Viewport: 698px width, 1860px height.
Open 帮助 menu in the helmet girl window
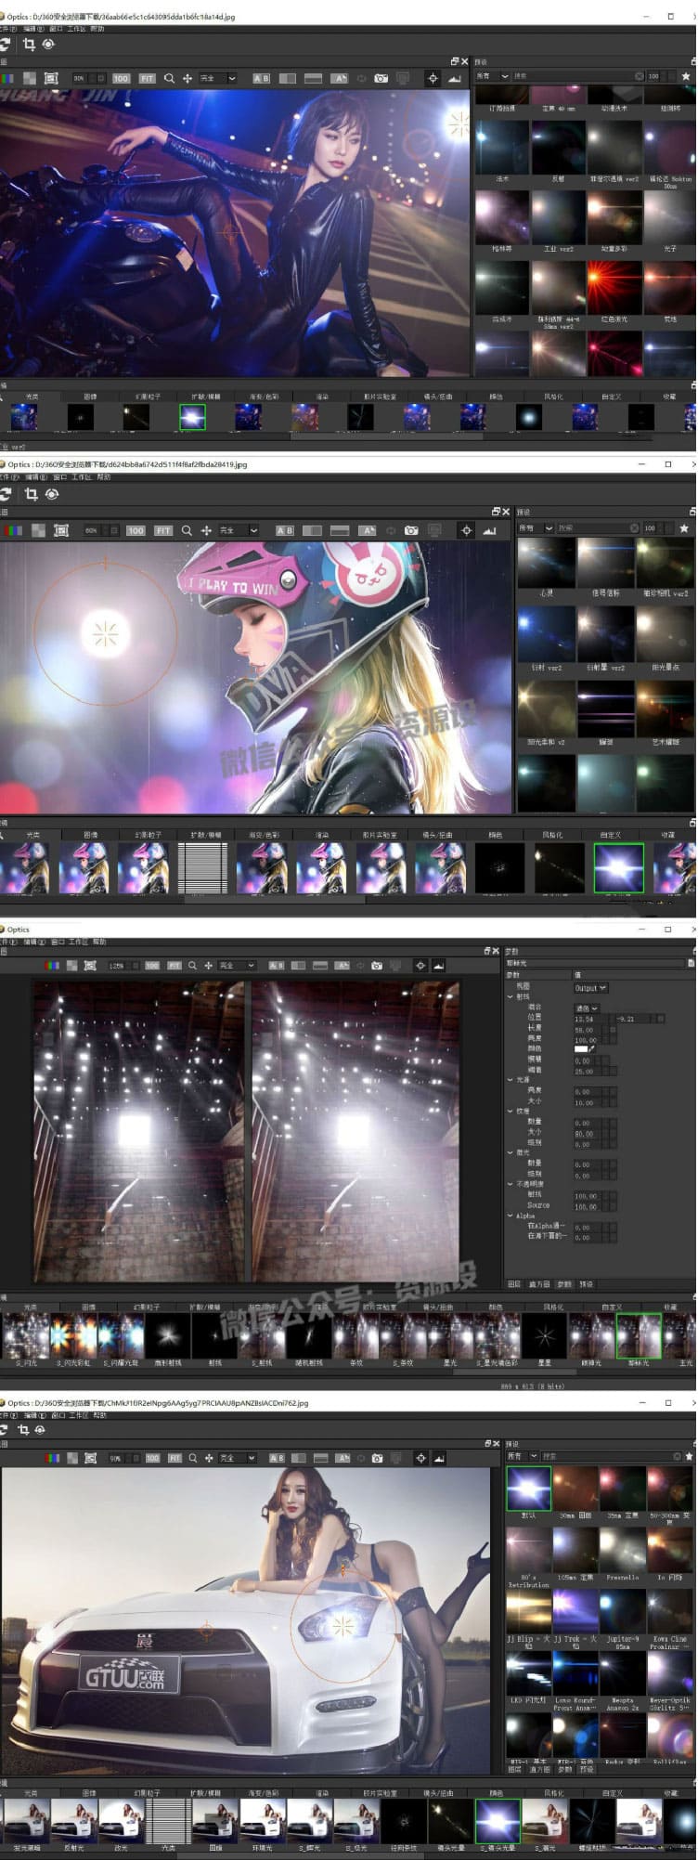pyautogui.click(x=103, y=477)
